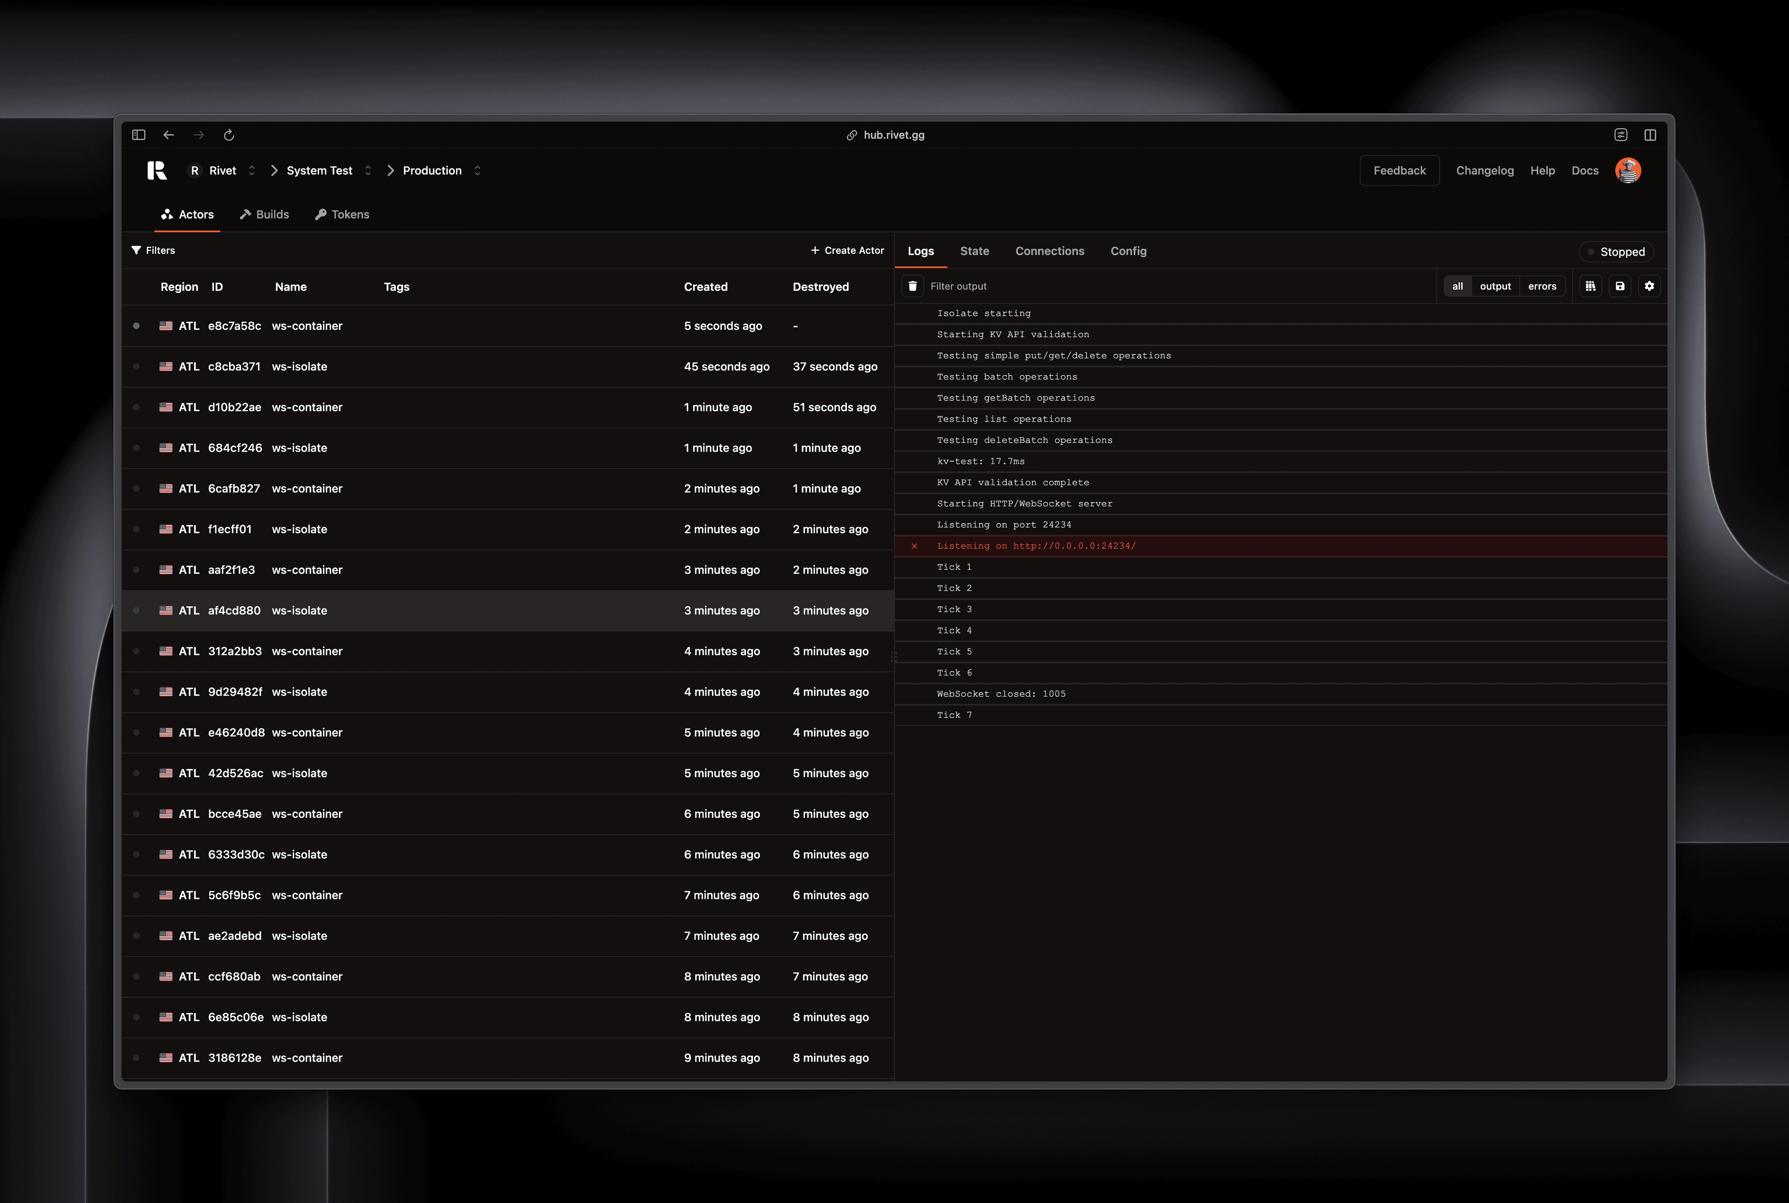Open the Docs link
This screenshot has height=1203, width=1789.
(1585, 170)
